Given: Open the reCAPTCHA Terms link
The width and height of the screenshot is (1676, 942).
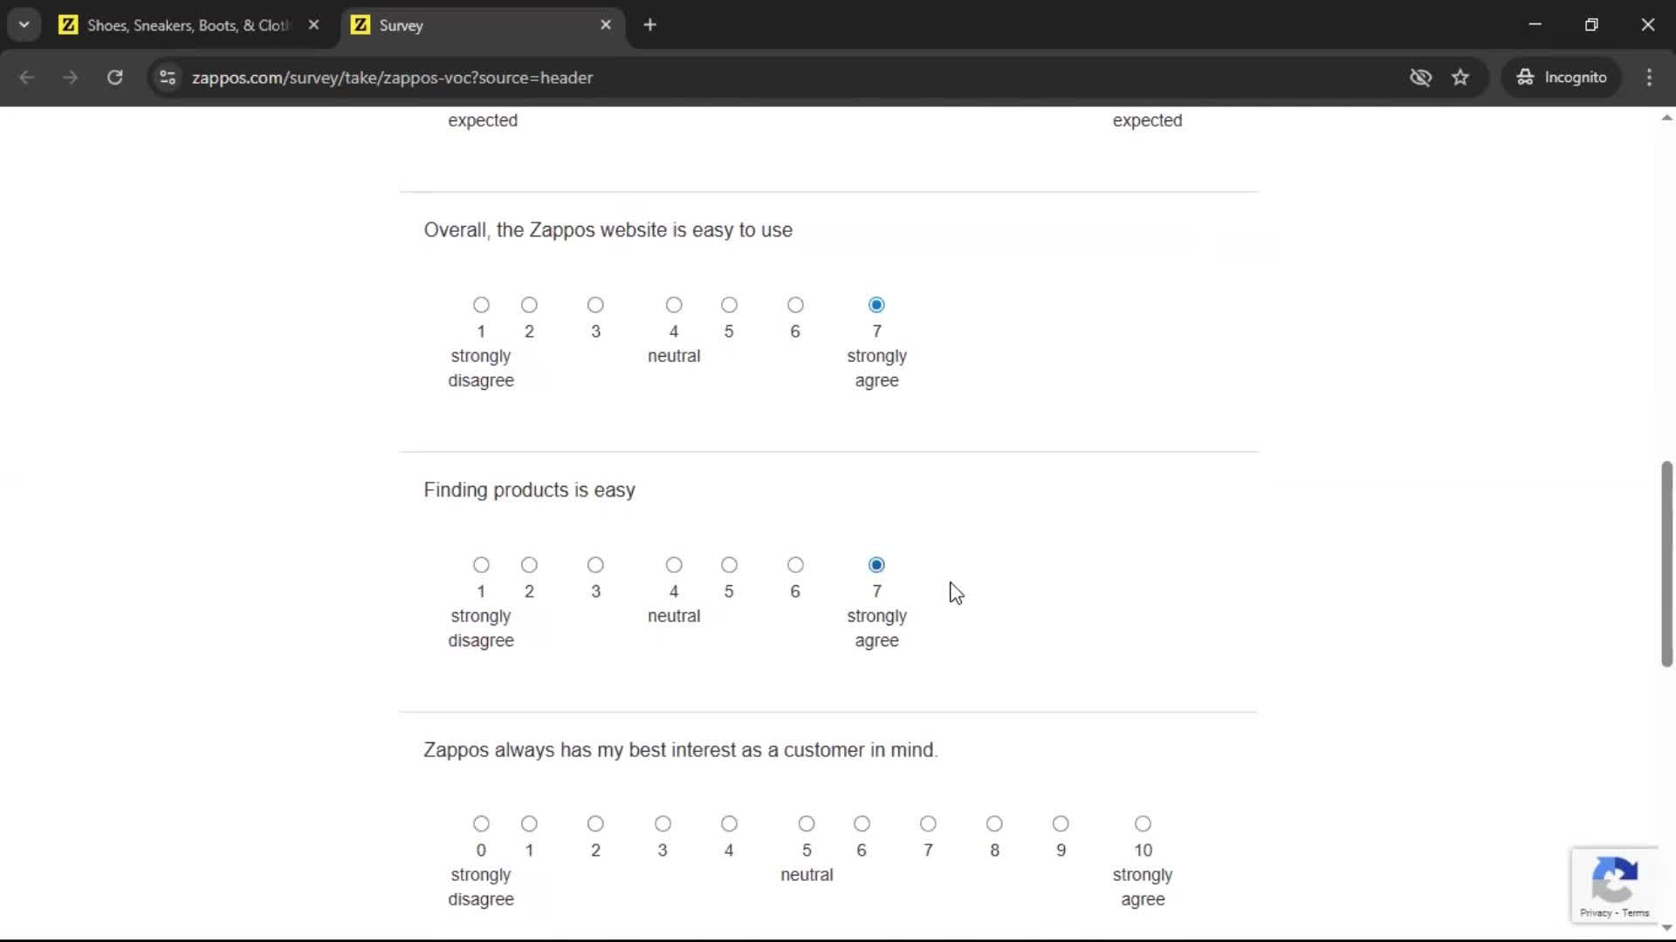Looking at the screenshot, I should click(1636, 913).
